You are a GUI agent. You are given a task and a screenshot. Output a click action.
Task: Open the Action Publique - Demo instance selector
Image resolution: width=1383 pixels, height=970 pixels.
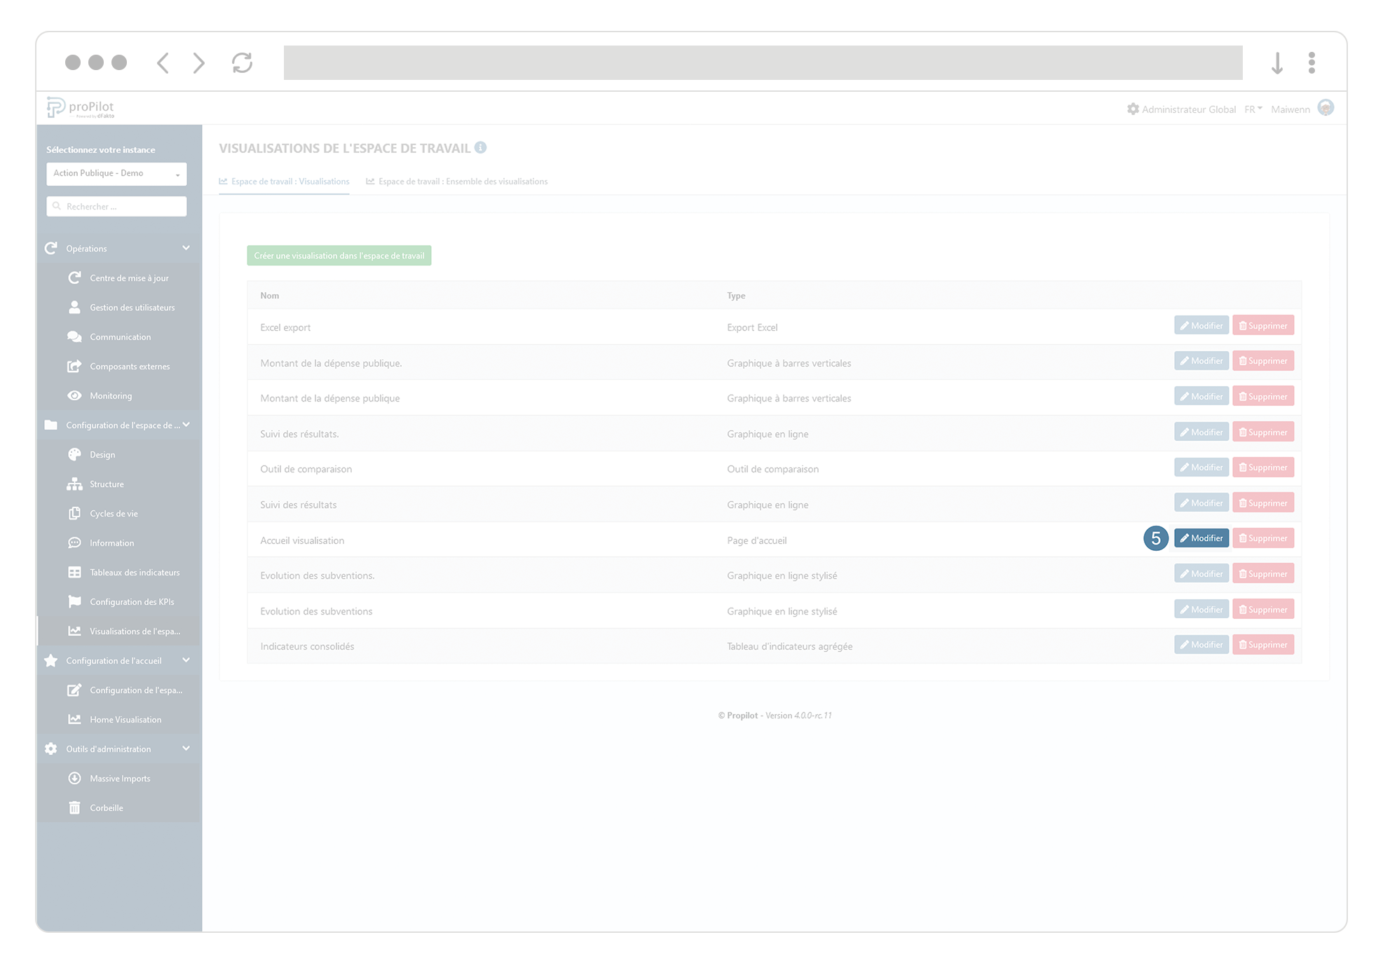(x=116, y=173)
